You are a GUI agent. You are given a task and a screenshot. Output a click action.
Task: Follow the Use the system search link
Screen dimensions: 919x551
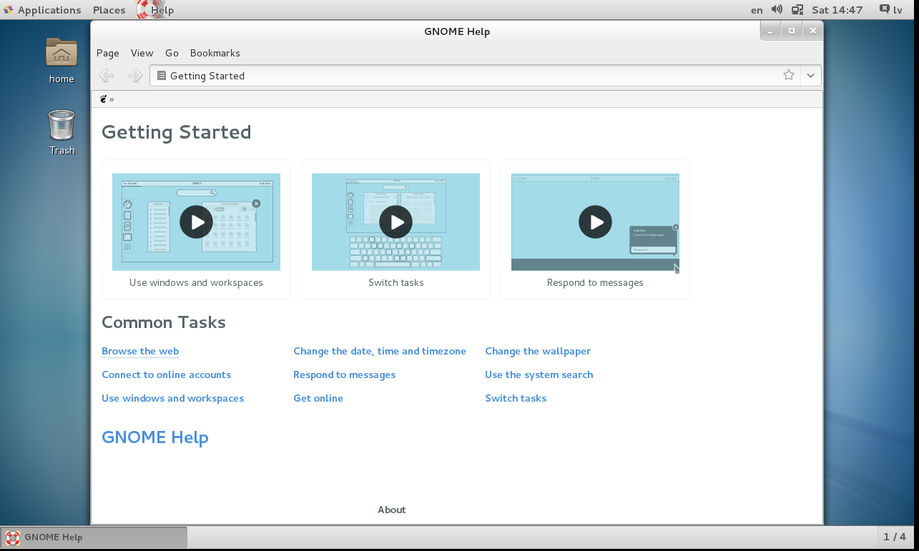[x=539, y=374]
